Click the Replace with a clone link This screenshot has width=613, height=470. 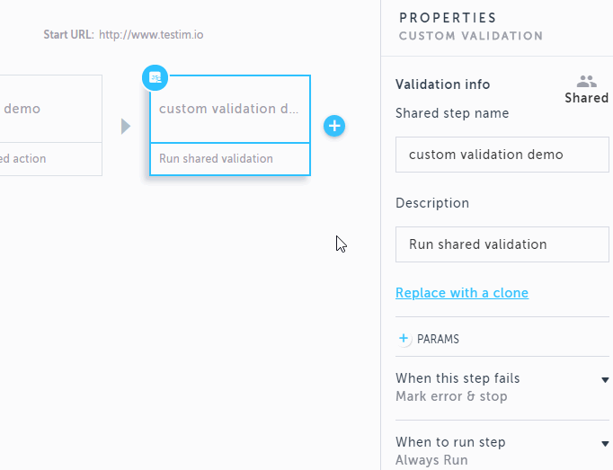click(462, 293)
